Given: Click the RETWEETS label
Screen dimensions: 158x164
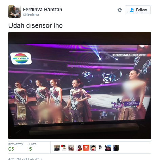Looking at the screenshot, I should tap(16, 144).
